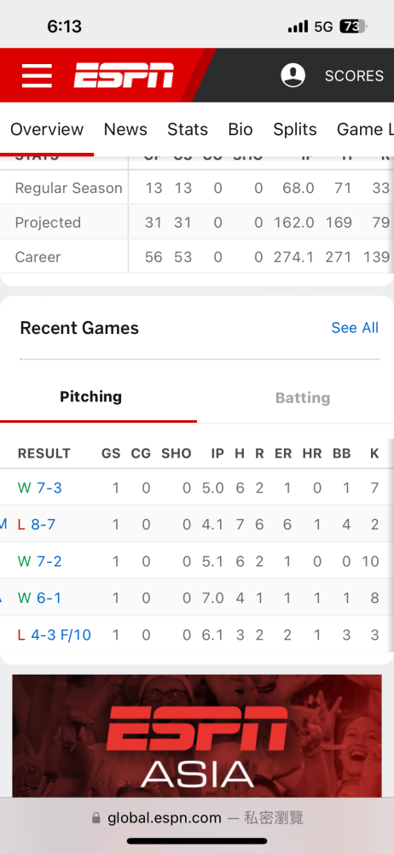Tap the battery indicator in status bar
The image size is (394, 854).
[x=354, y=26]
